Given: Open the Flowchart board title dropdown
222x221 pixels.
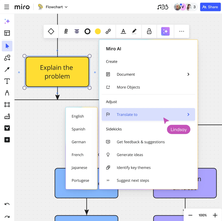Looking at the screenshot, I should tap(56, 7).
